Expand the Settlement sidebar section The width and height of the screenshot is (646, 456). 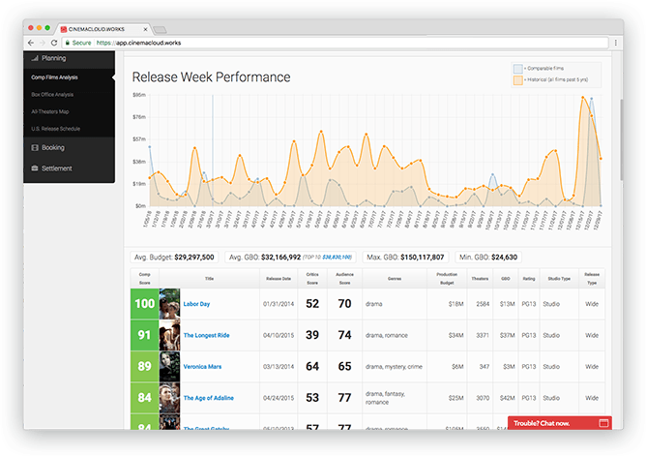pos(70,168)
